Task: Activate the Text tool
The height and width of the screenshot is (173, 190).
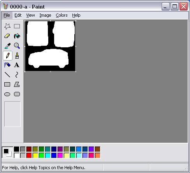Action: 17,65
